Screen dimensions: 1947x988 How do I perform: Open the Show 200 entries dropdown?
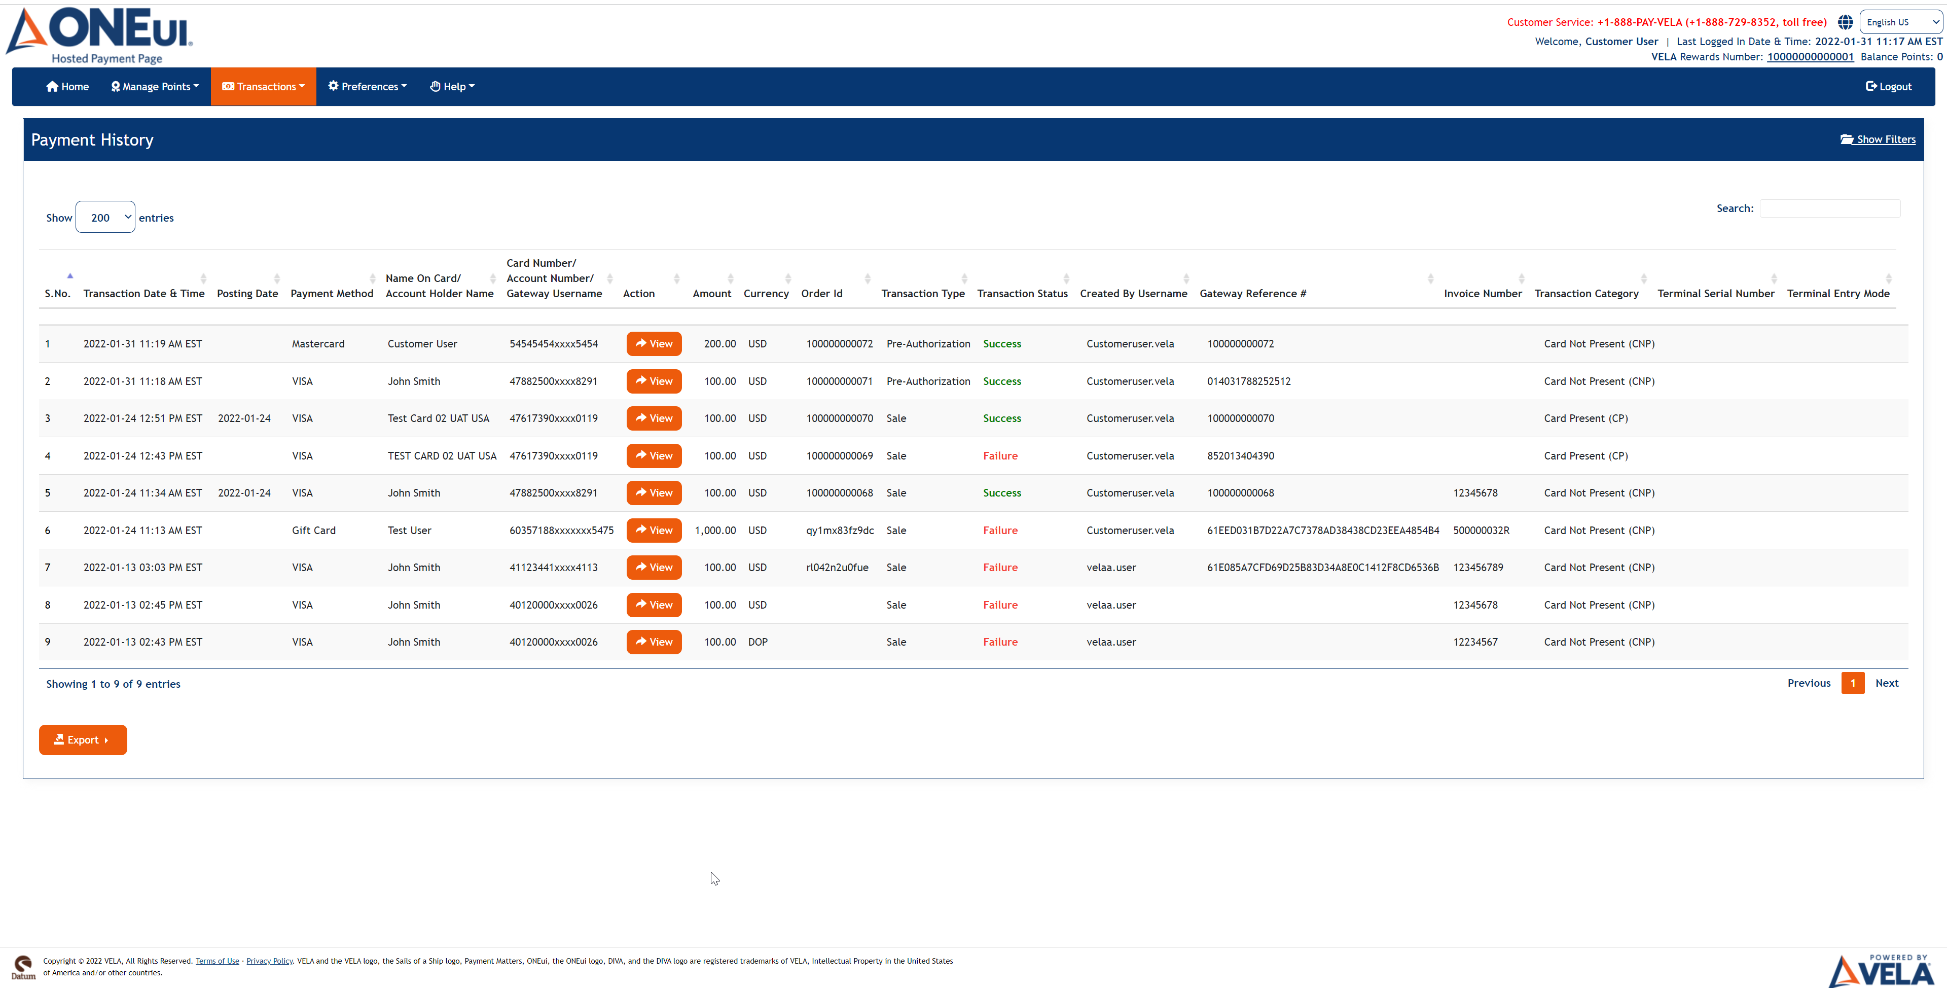[105, 217]
